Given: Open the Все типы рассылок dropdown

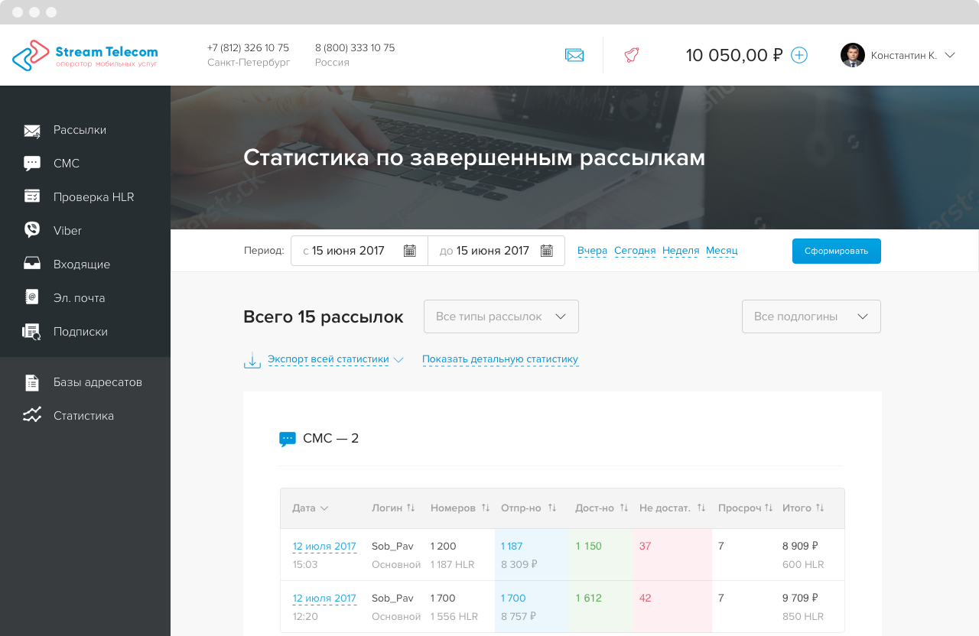Looking at the screenshot, I should (501, 316).
